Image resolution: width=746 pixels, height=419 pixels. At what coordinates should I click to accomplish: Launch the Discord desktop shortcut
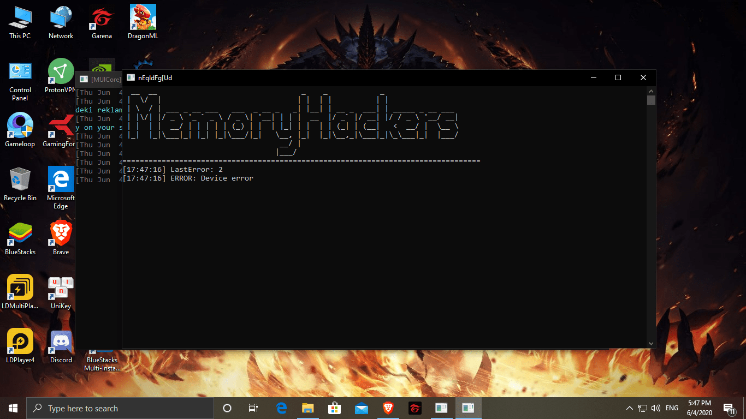tap(61, 346)
